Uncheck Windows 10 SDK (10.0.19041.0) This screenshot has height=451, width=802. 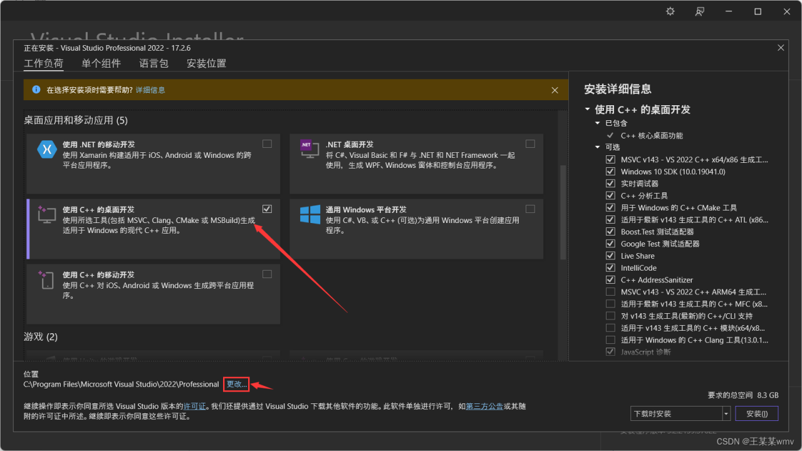[x=610, y=171]
